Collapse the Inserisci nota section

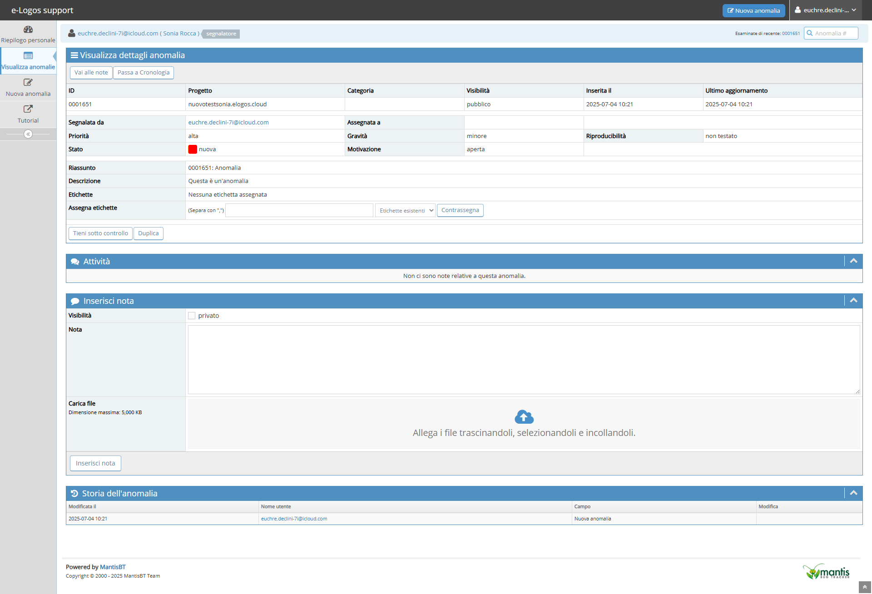[x=853, y=301]
